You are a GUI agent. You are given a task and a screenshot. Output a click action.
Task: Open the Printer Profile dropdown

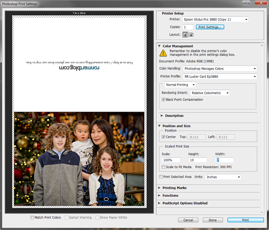pyautogui.click(x=220, y=76)
